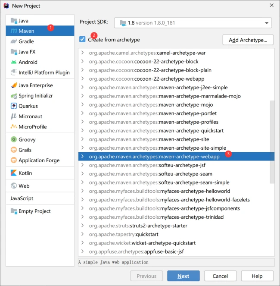Expand softeu-archetype-jsf chevron
The width and height of the screenshot is (280, 286).
(83, 165)
